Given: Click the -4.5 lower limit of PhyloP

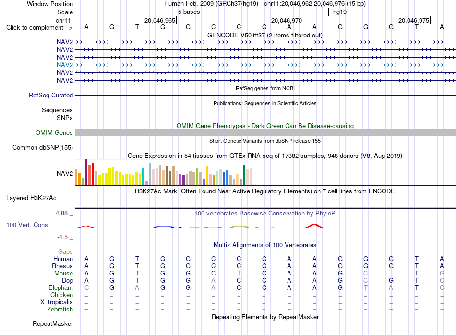Looking at the screenshot, I should click(x=62, y=237).
